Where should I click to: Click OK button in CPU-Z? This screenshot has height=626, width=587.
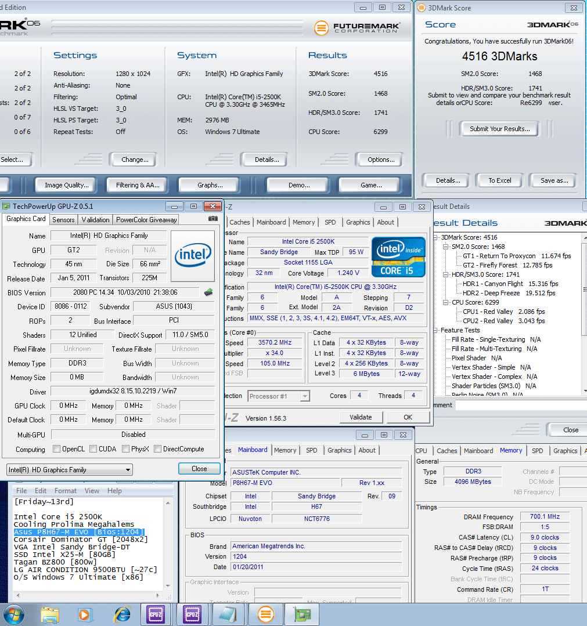408,417
